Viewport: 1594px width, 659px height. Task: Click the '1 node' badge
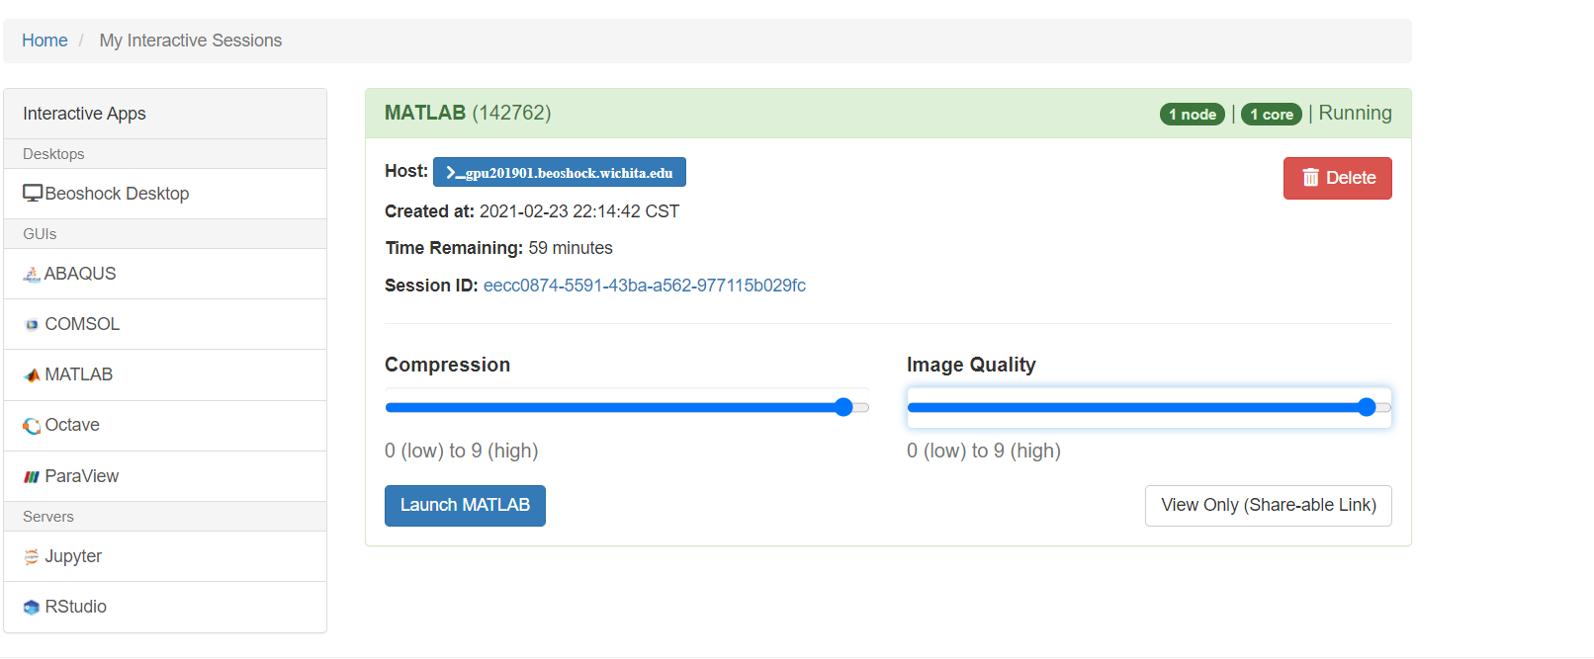(x=1193, y=115)
